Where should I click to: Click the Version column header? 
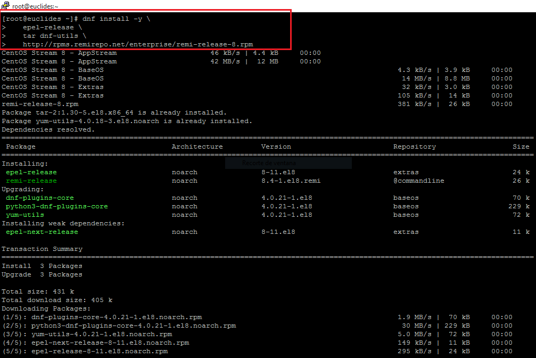[x=276, y=147]
